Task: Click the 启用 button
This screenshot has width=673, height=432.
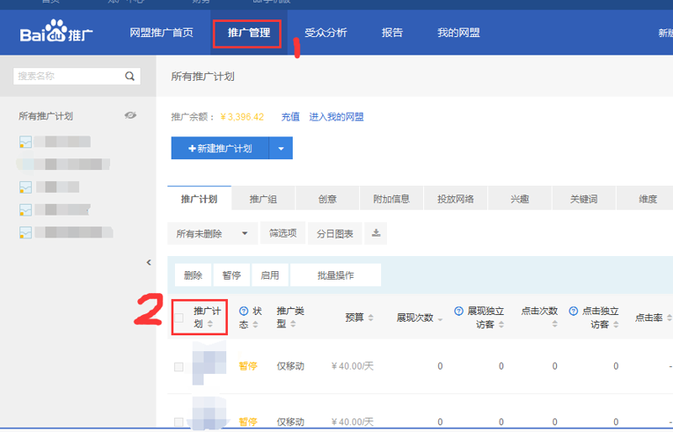Action: [x=269, y=275]
